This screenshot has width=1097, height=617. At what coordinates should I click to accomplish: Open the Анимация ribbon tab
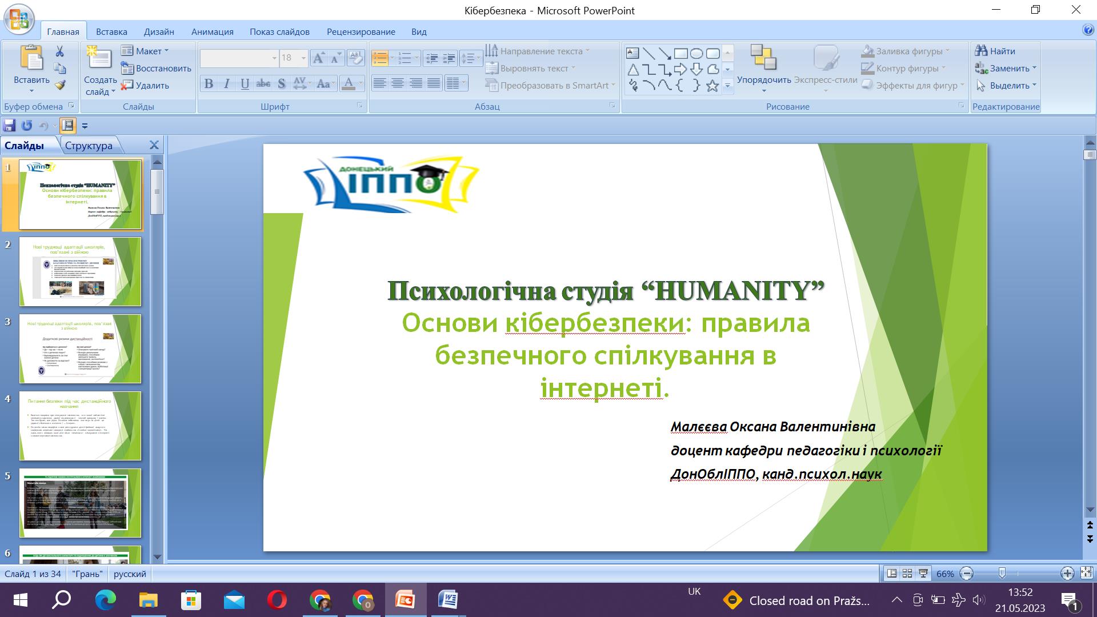click(x=213, y=31)
